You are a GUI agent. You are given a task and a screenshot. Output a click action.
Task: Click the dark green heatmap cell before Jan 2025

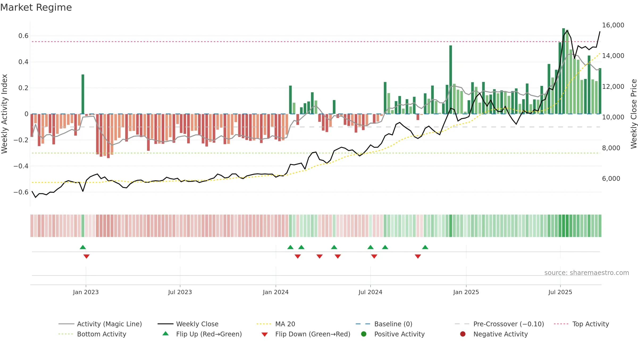click(x=451, y=226)
